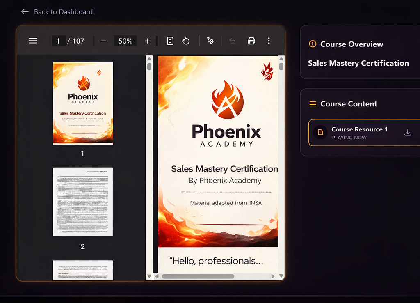Viewport: 420px width, 303px height.
Task: Select page 1 thumbnail
Action: 83,103
